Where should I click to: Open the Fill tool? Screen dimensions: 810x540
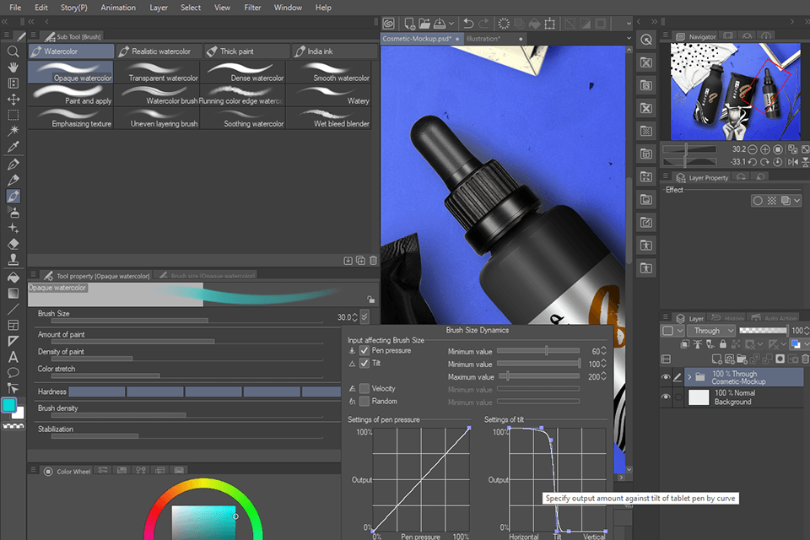13,278
